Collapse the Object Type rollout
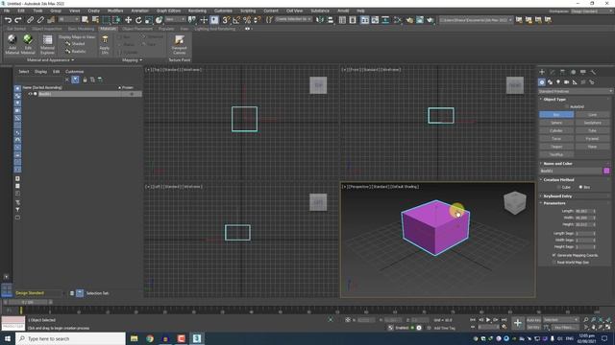 pos(554,100)
